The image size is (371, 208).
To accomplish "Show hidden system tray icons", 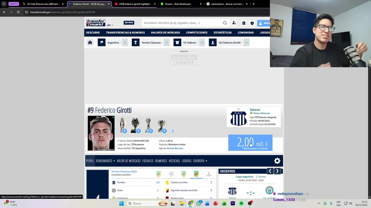I will (319, 203).
